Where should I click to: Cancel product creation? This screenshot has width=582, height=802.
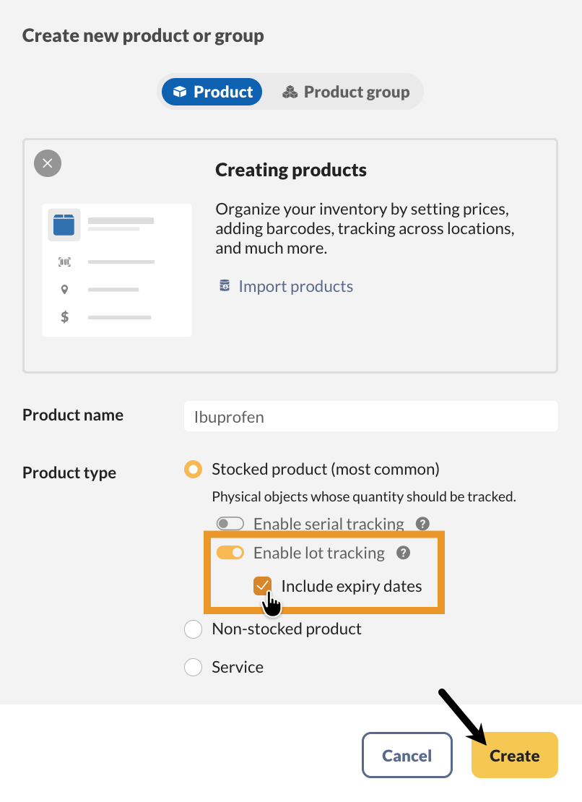point(407,755)
